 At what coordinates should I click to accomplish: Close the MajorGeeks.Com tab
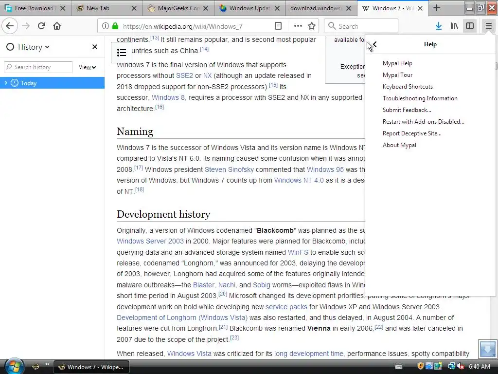(x=206, y=8)
